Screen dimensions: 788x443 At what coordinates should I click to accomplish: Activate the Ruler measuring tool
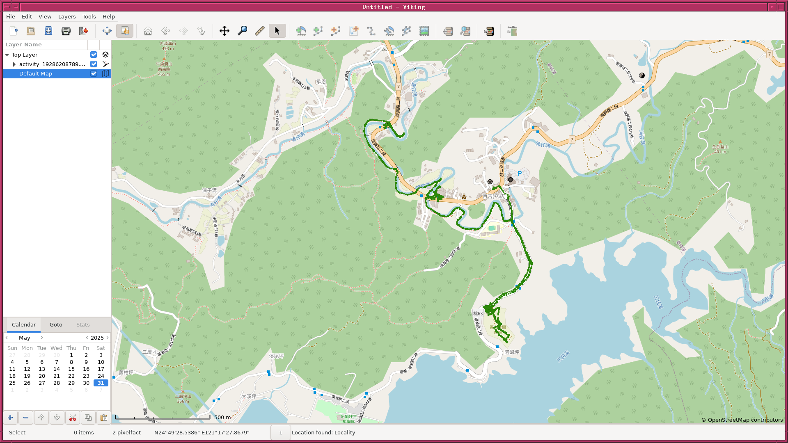pos(259,31)
